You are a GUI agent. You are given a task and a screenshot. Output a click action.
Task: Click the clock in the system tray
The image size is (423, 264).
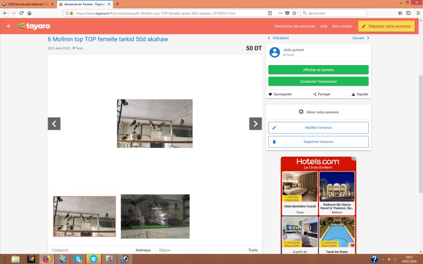(x=409, y=259)
